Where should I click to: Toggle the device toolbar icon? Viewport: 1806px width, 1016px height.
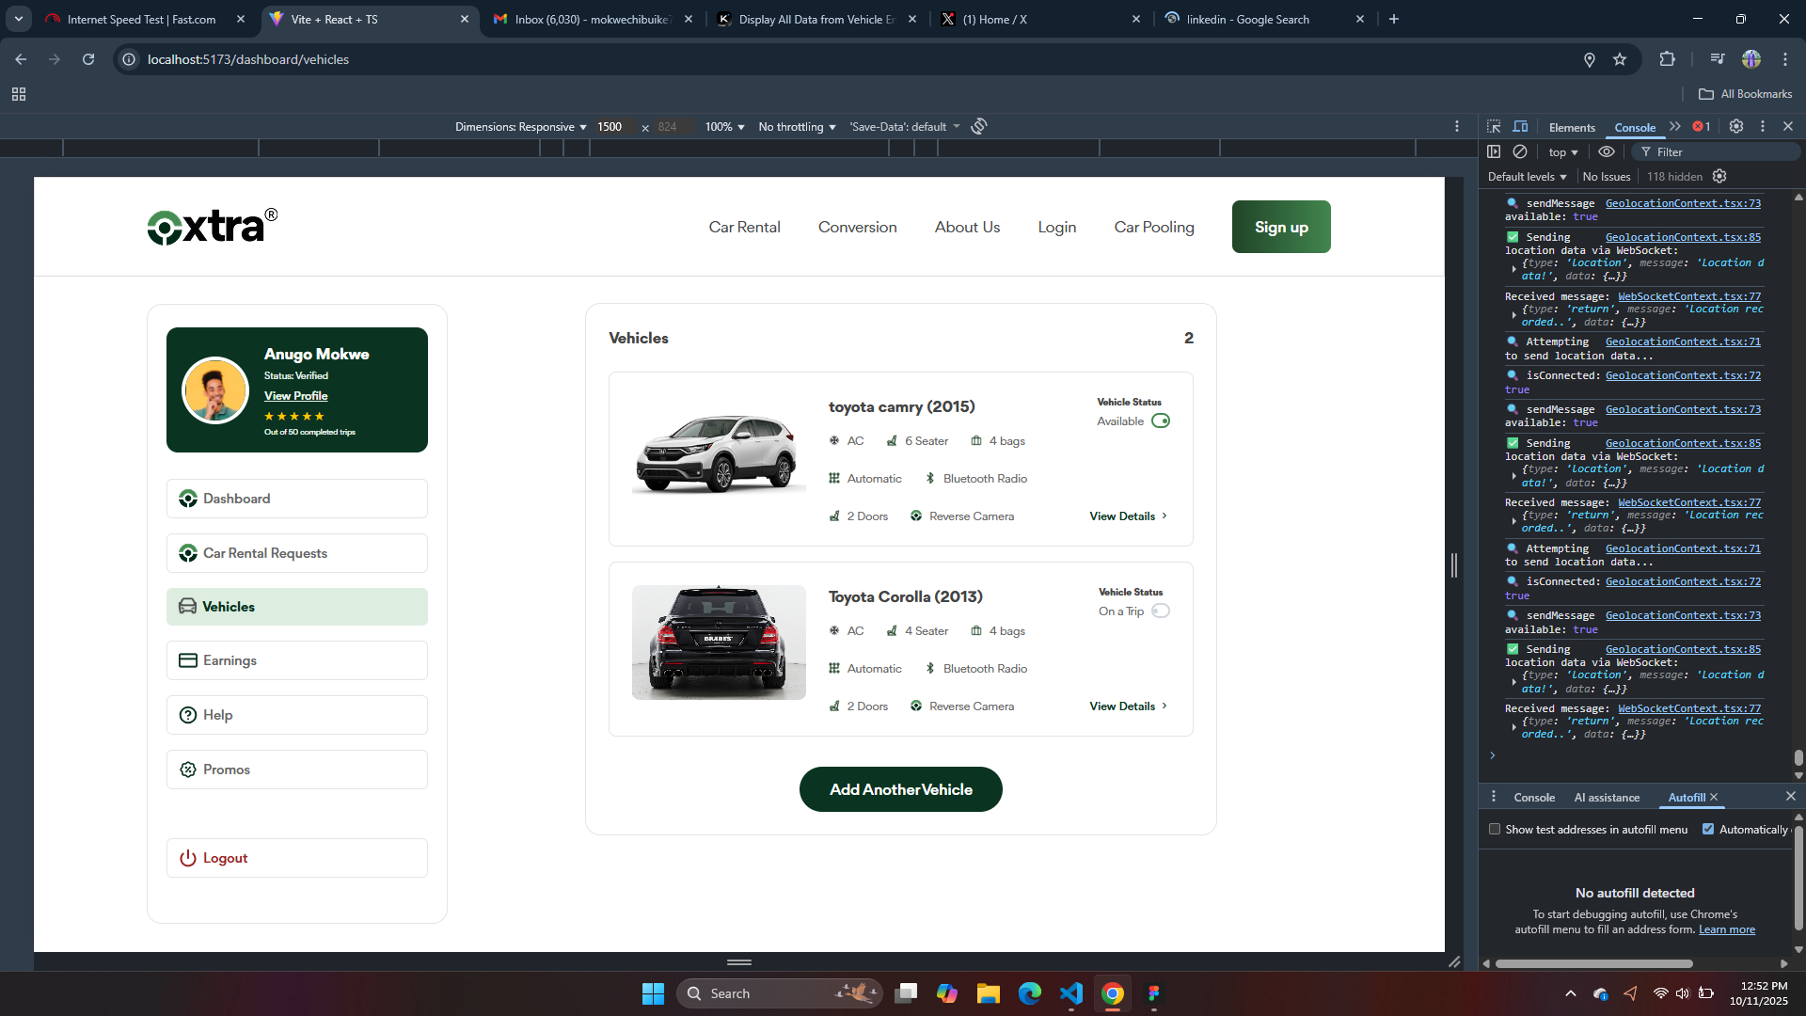coord(1520,126)
